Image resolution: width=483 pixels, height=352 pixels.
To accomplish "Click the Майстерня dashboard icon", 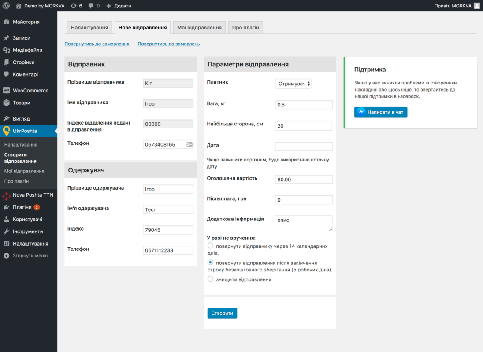I will coord(7,22).
